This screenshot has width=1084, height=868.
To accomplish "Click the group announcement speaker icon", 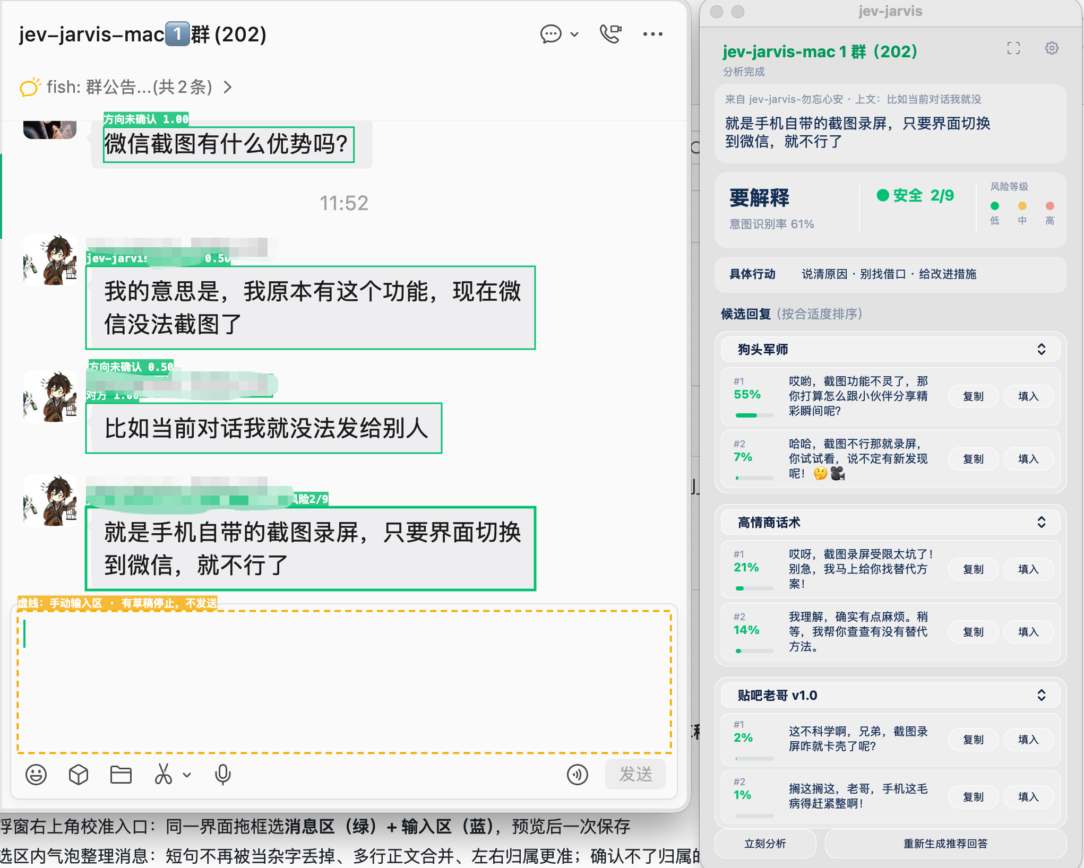I will (30, 87).
